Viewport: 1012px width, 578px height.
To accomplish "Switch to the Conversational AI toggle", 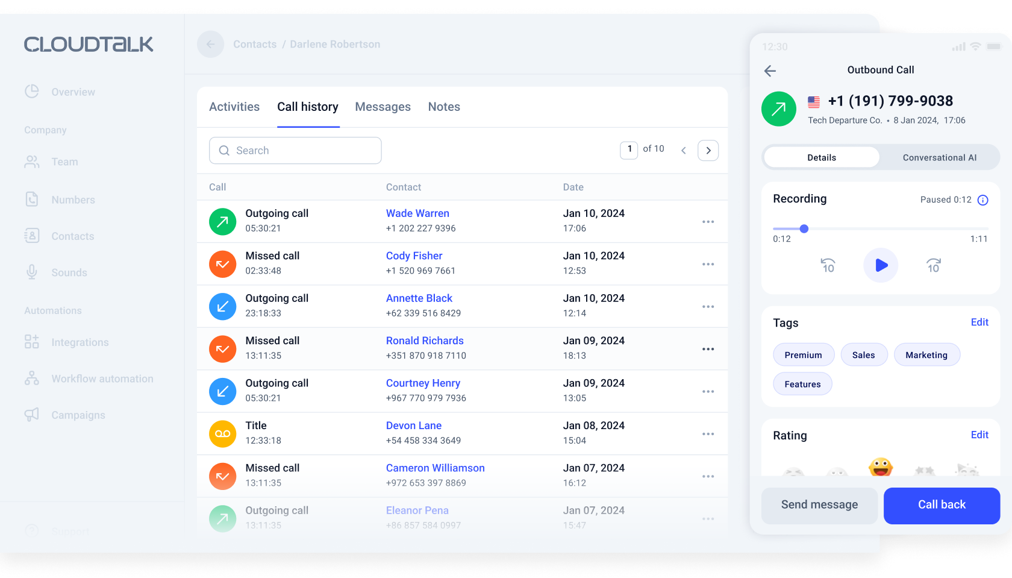I will tap(939, 158).
